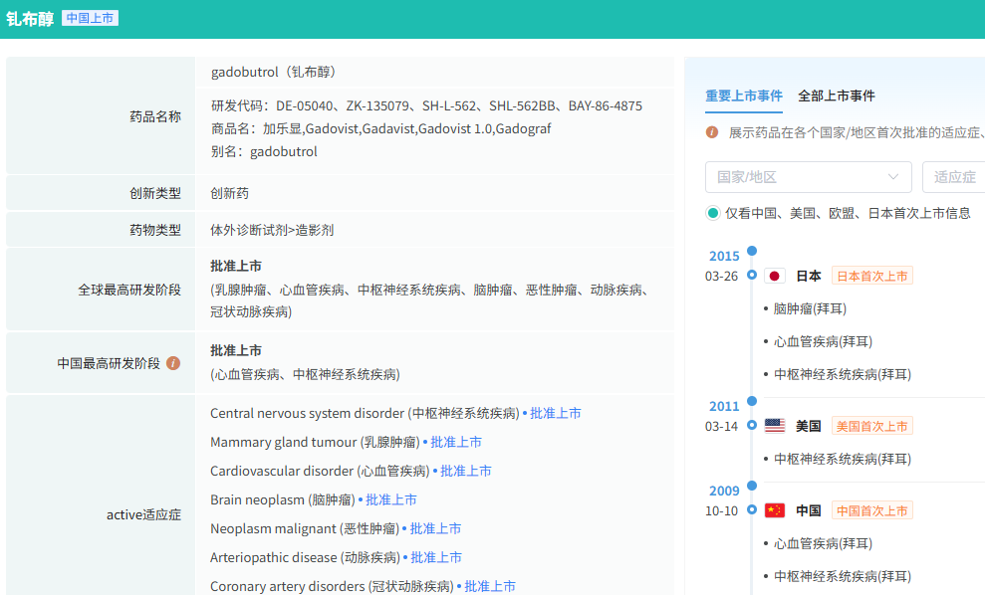
Task: Open the 适应症 filter dropdown
Action: pos(953,177)
